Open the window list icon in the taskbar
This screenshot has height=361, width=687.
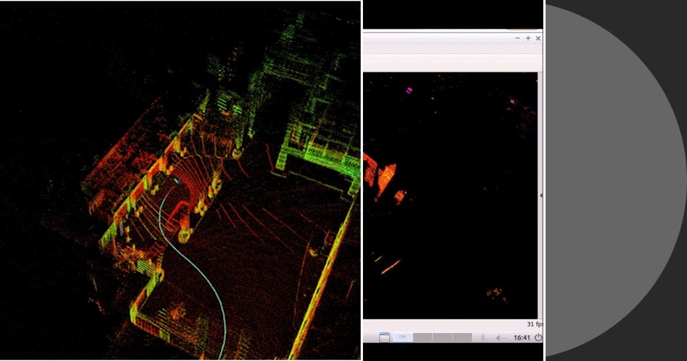point(384,338)
